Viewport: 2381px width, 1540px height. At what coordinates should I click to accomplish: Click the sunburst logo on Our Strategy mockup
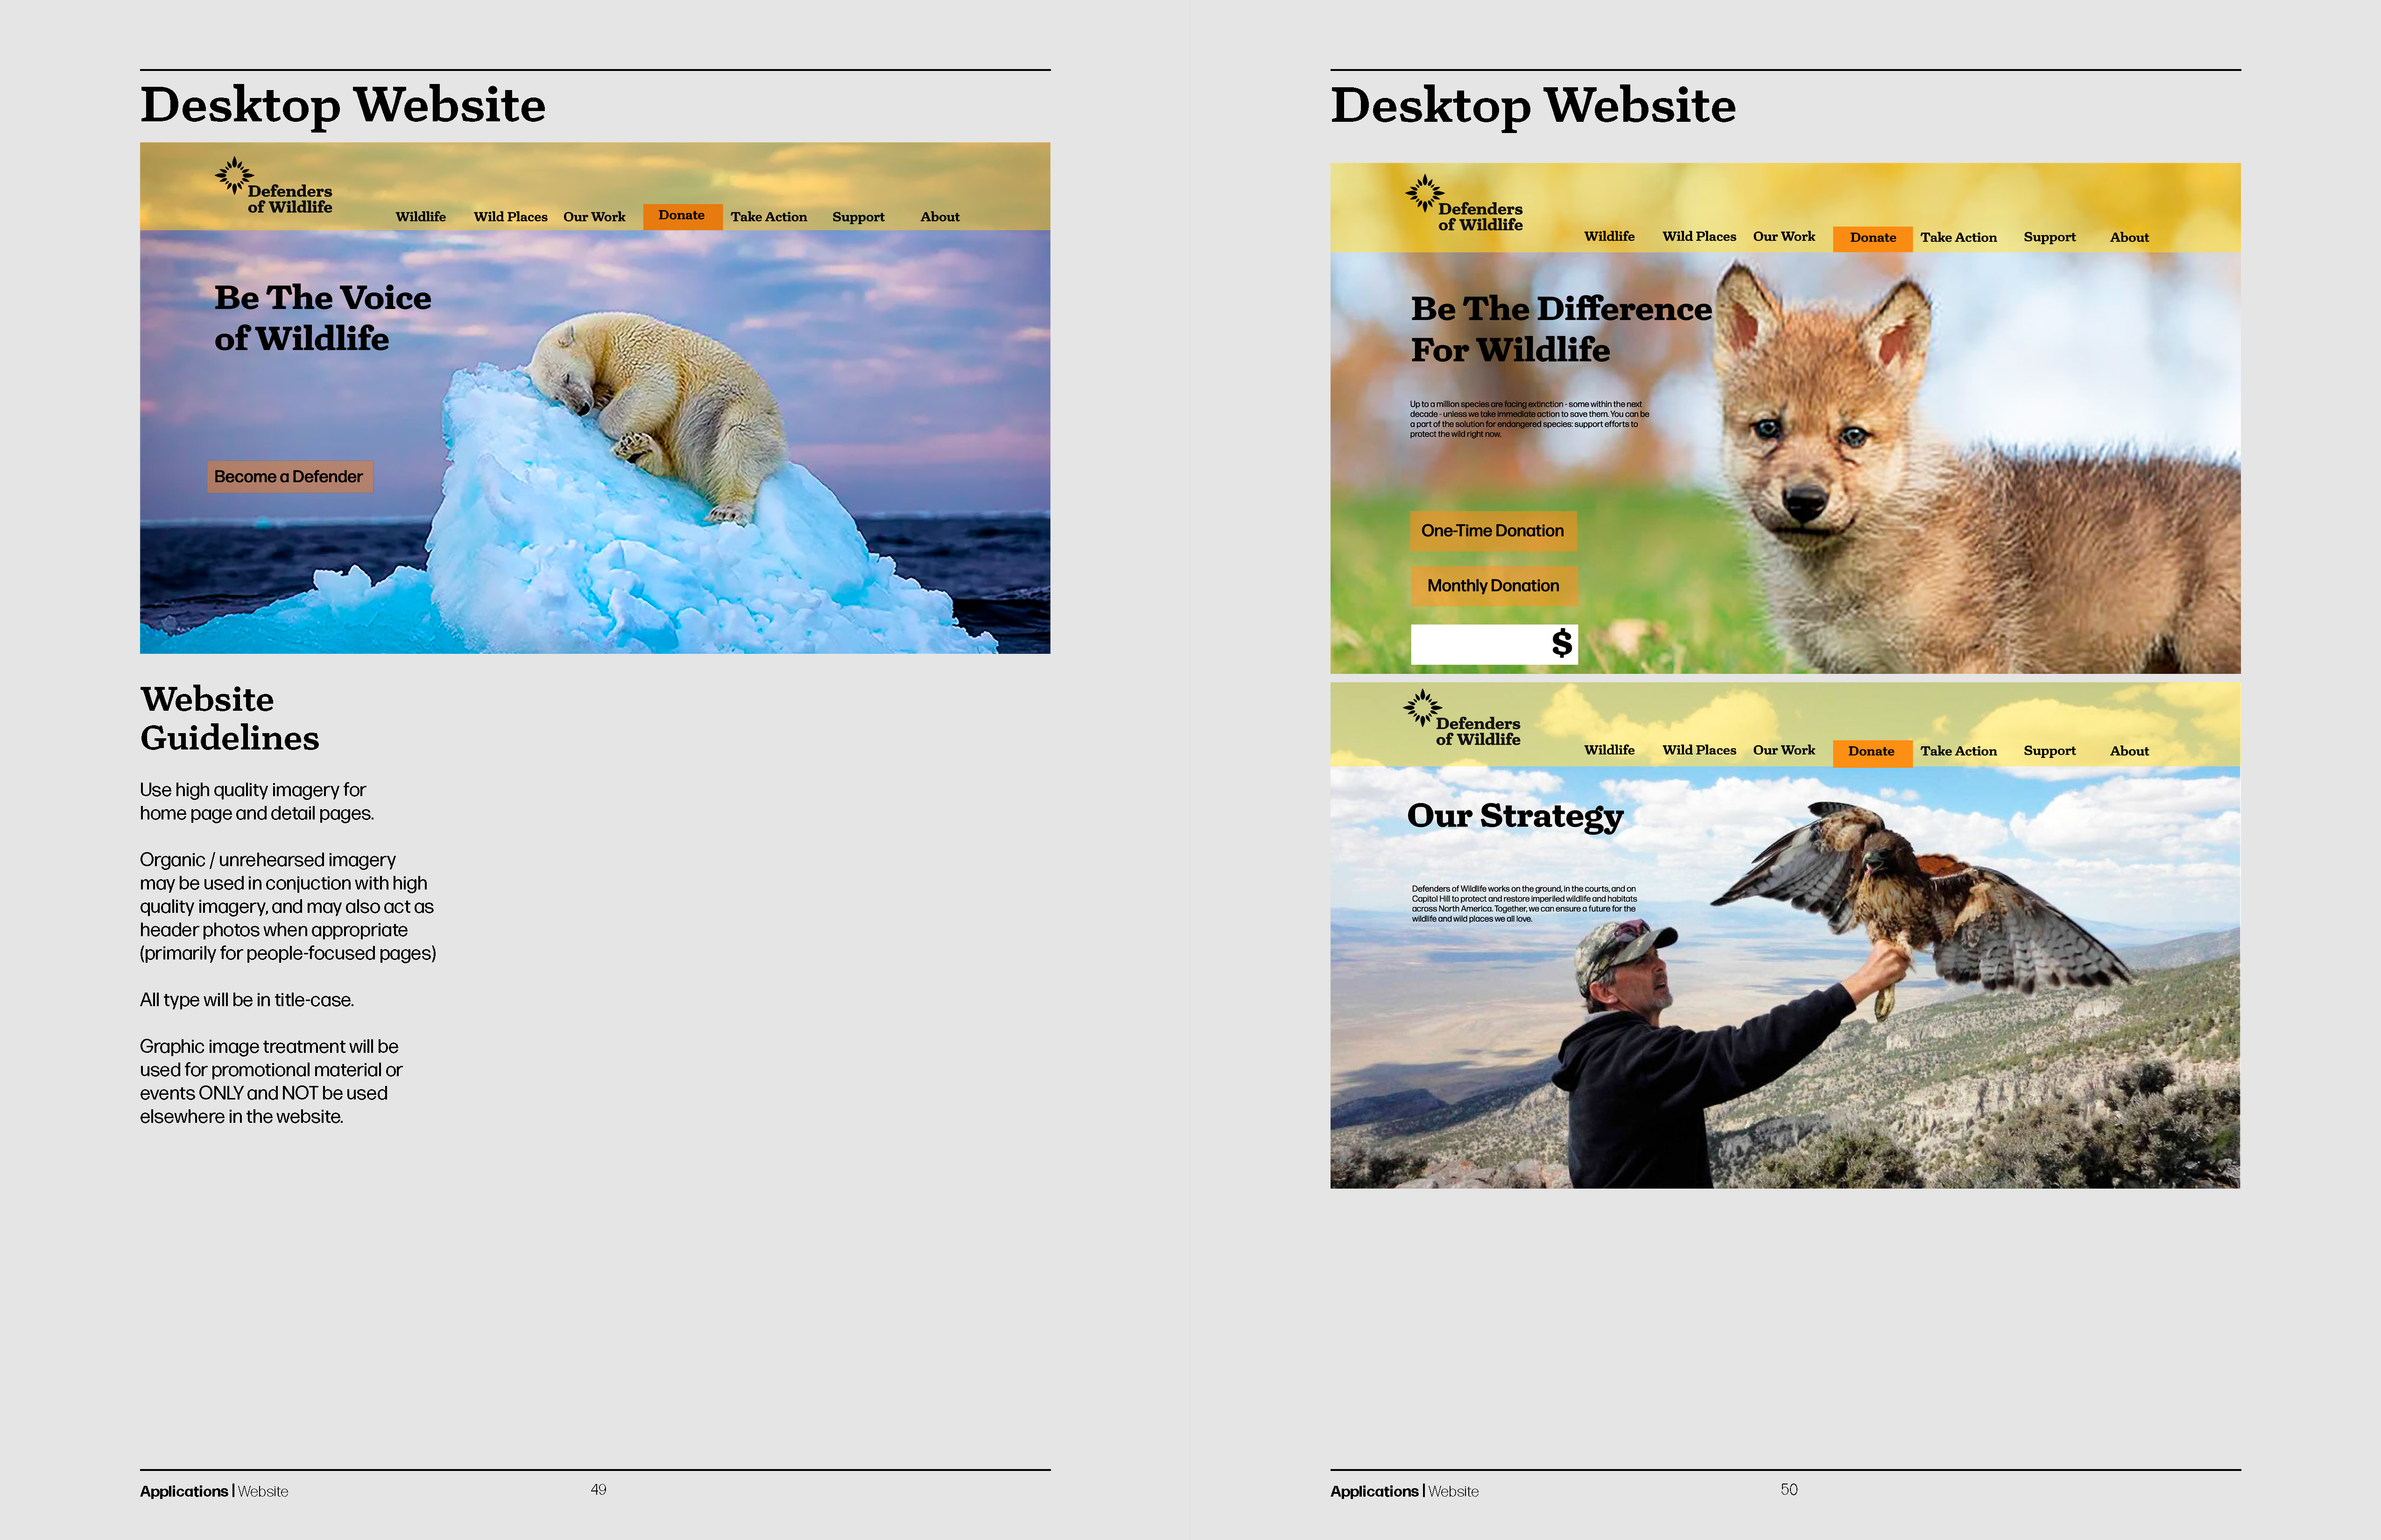click(x=1422, y=708)
